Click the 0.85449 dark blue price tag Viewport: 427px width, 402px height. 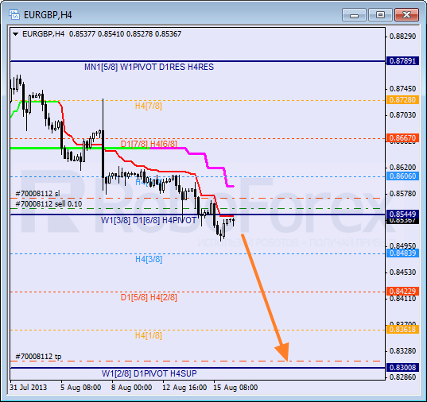tap(402, 215)
